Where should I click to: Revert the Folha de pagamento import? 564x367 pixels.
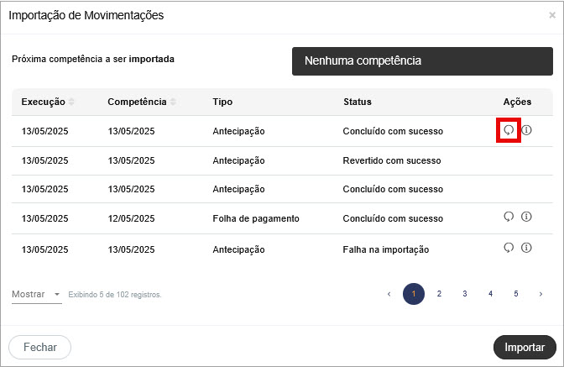pos(509,217)
